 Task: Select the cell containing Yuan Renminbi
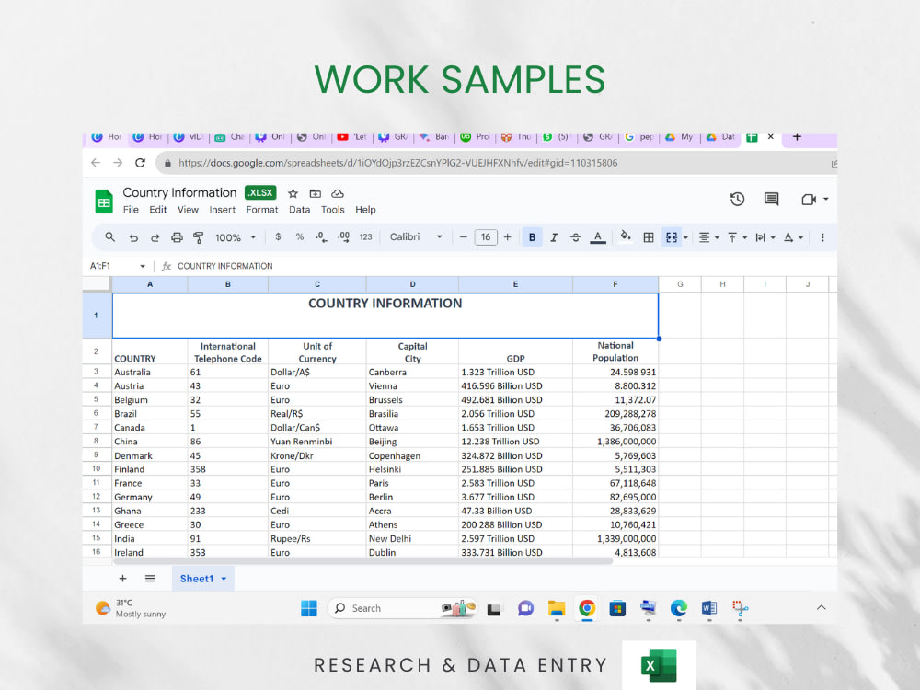(316, 442)
